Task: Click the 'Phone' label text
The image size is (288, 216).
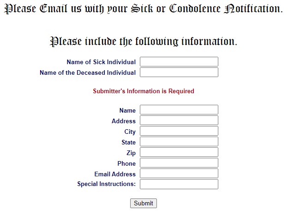Action: (x=126, y=163)
